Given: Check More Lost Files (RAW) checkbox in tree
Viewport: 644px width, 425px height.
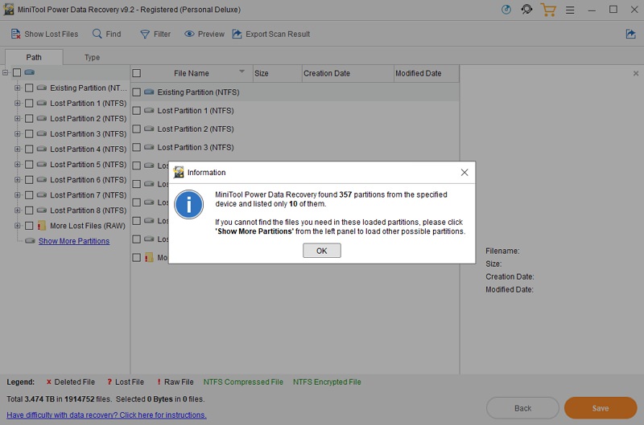Looking at the screenshot, I should tap(29, 226).
